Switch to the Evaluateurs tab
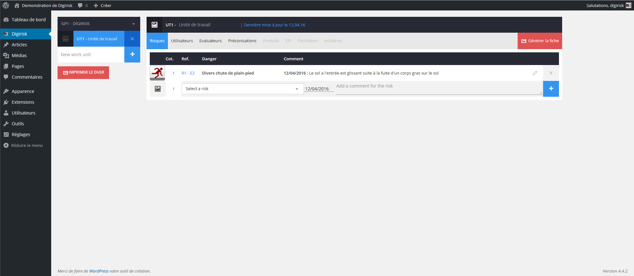The width and height of the screenshot is (634, 276). click(210, 41)
